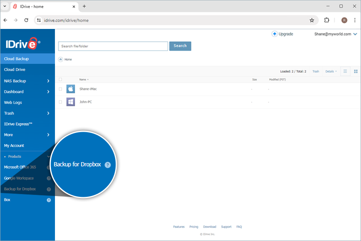The image size is (361, 241).
Task: Open the Features footer link
Action: click(179, 227)
